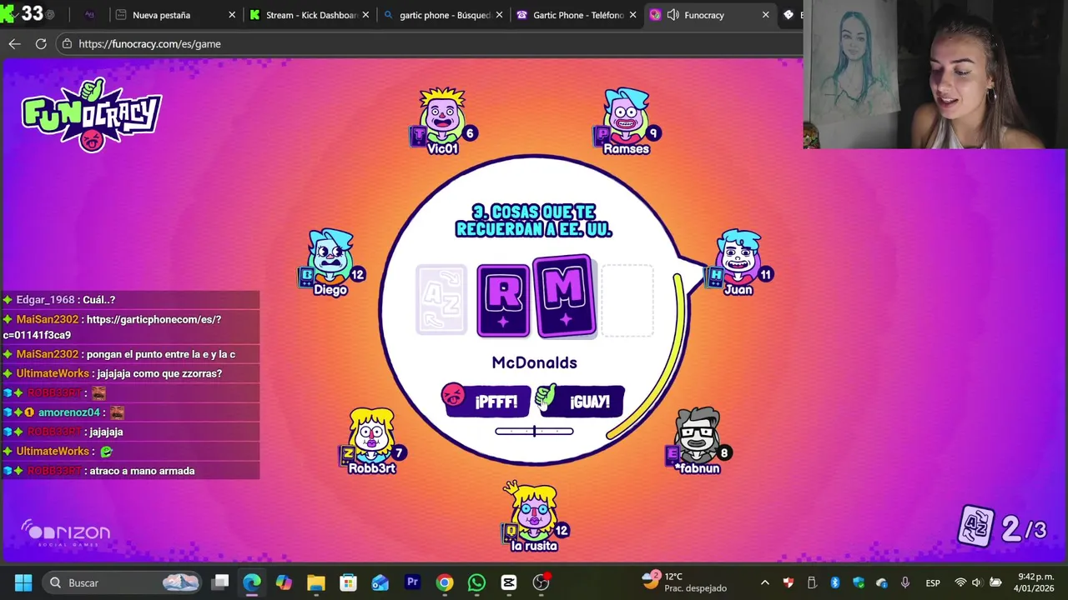Select the purple M letter card
Viewport: 1068px width, 600px height.
(565, 296)
